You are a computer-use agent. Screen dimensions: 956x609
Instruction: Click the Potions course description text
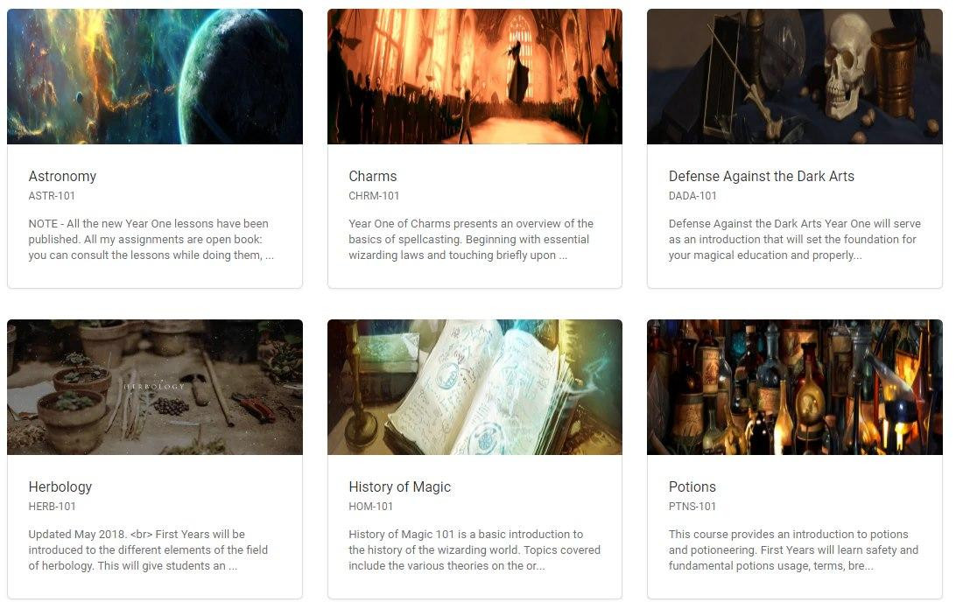tap(793, 549)
